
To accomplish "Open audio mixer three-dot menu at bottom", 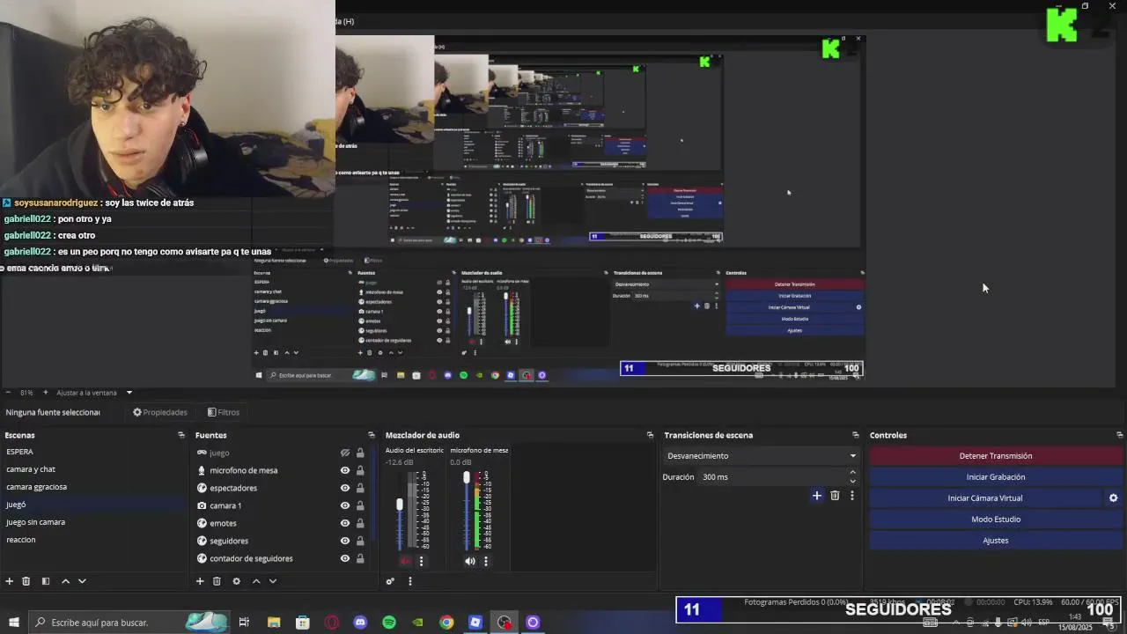I will click(x=409, y=581).
